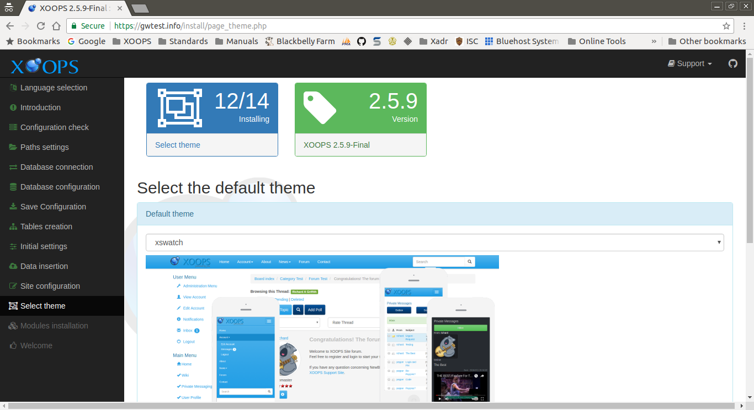Image resolution: width=754 pixels, height=410 pixels.
Task: Click the Save Configuration download icon
Action: tap(12, 207)
